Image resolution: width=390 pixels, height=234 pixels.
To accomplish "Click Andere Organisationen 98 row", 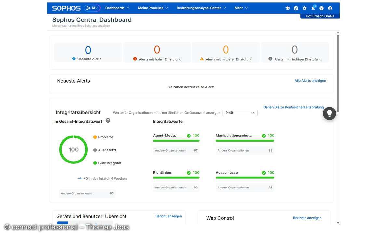I will click(x=245, y=188).
